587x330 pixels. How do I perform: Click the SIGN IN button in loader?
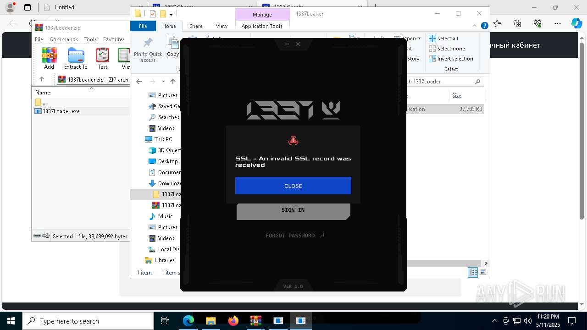point(293,210)
